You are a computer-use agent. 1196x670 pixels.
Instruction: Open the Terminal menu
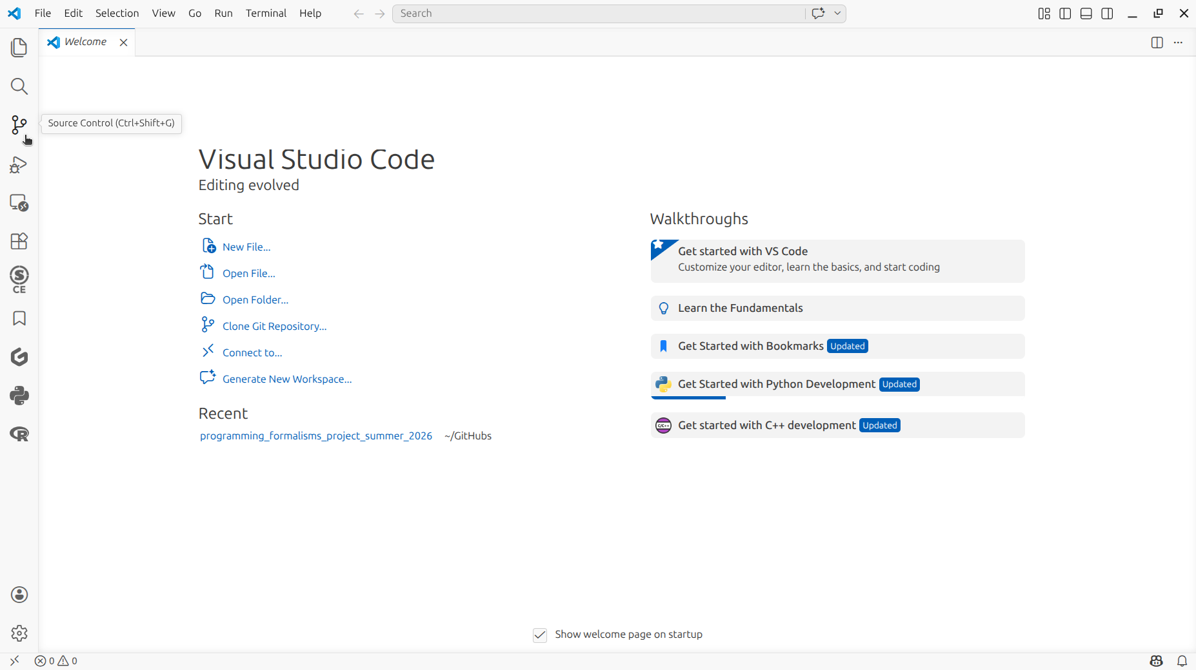coord(266,14)
